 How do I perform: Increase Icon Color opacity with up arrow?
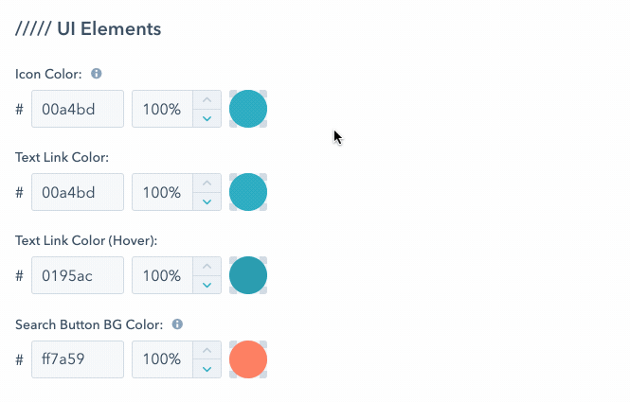click(x=207, y=100)
